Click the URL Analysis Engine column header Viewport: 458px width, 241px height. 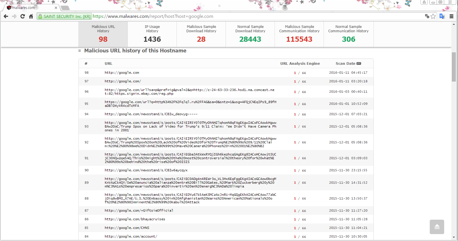pyautogui.click(x=300, y=63)
